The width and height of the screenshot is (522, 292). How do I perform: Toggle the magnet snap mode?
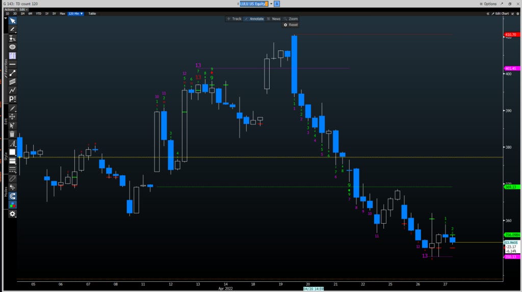(12, 196)
